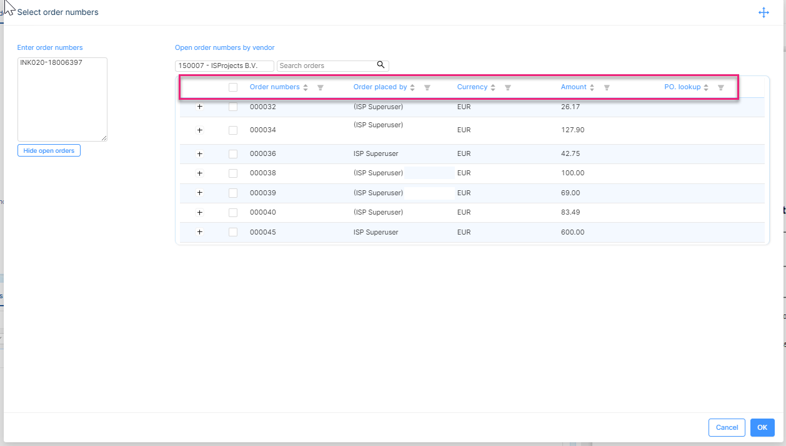
Task: Click the PO. lookup column header
Action: [682, 87]
